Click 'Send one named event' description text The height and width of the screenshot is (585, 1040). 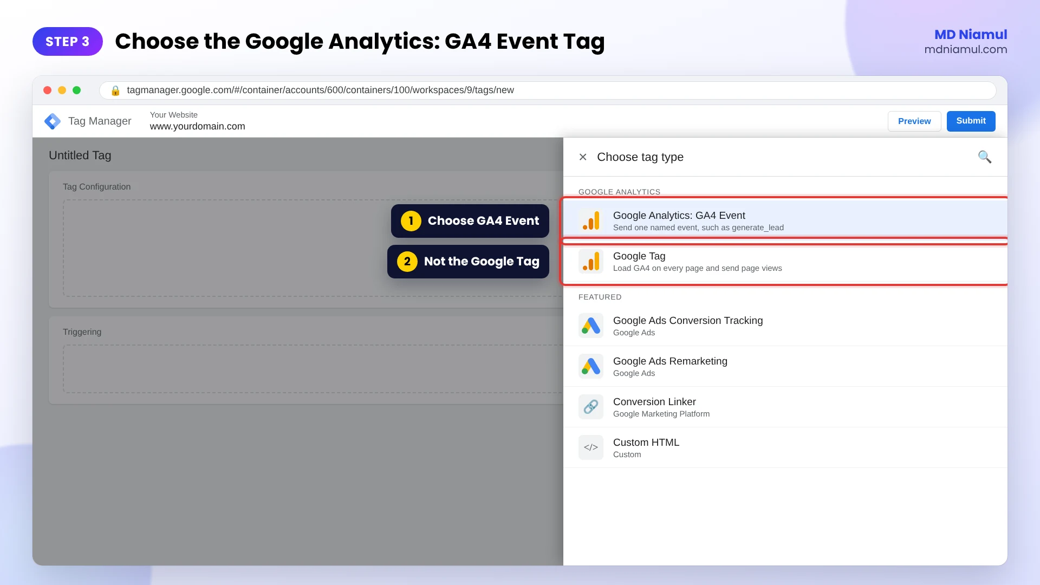click(698, 228)
